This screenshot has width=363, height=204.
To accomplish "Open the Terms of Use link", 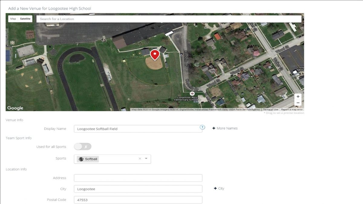I will 271,109.
